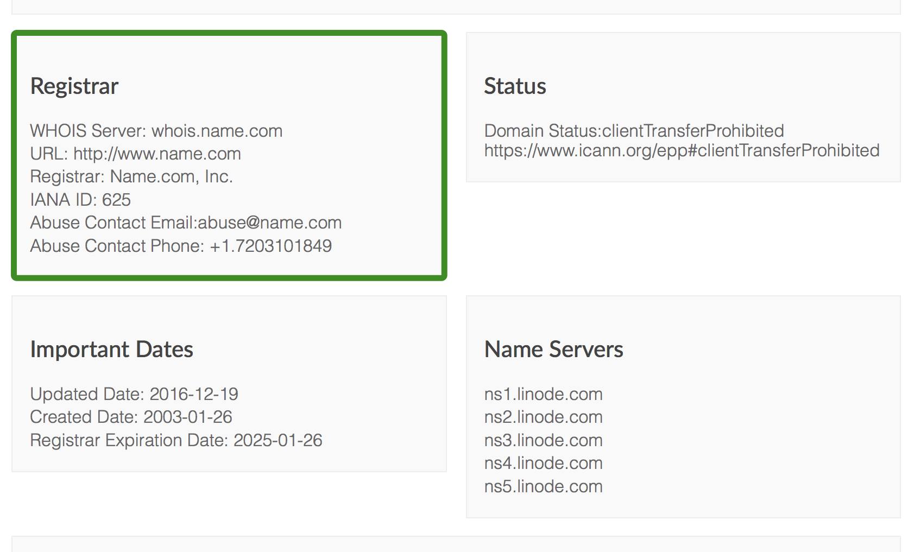
Task: Click the ns3.linode.com name server
Action: click(x=543, y=440)
